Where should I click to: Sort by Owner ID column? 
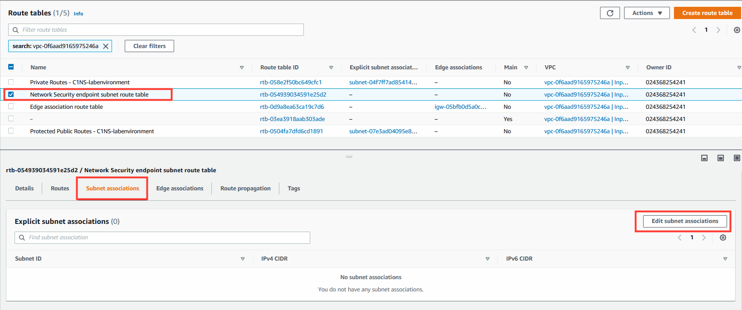click(x=739, y=68)
